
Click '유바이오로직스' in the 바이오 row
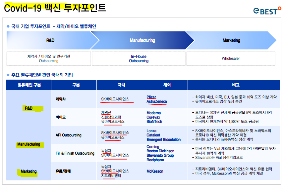[x=113, y=122]
